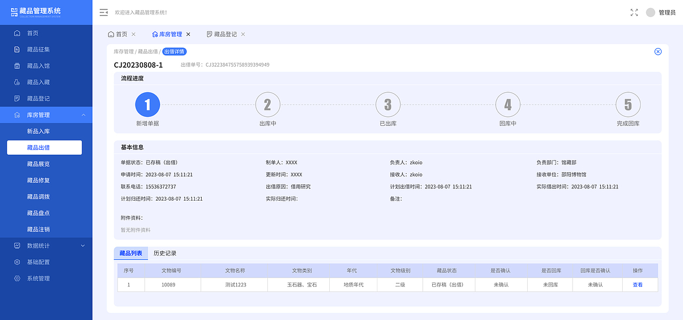Open the 首页 home icon in sidebar

pos(16,33)
